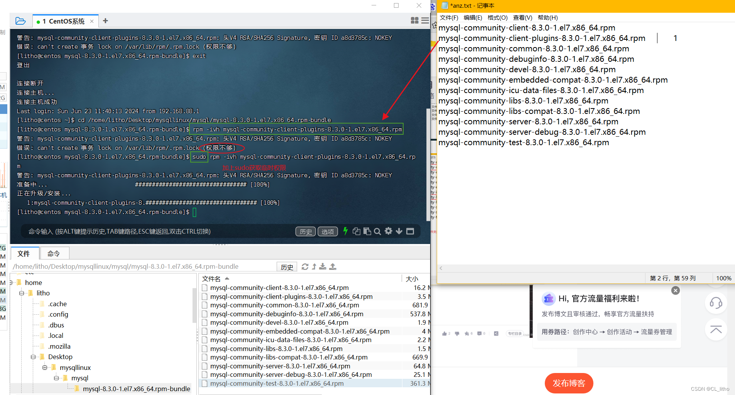This screenshot has height=395, width=735.
Task: Switch to the 命令 tab
Action: point(54,254)
